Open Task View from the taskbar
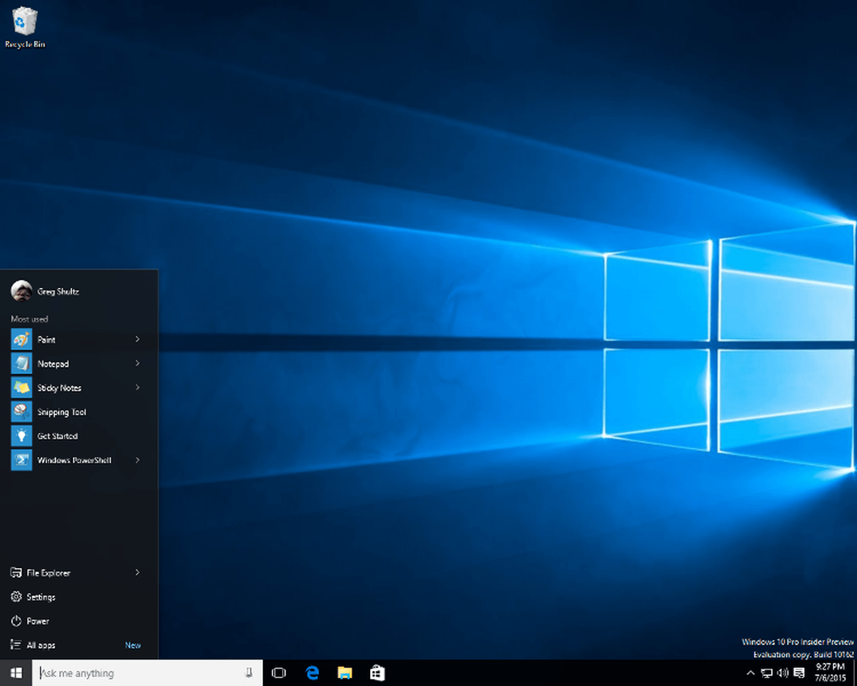This screenshot has width=857, height=686. coord(279,672)
